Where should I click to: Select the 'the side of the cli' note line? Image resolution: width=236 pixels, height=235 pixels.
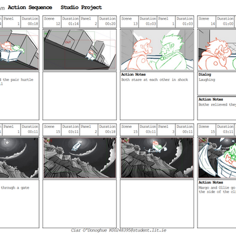click(217, 192)
